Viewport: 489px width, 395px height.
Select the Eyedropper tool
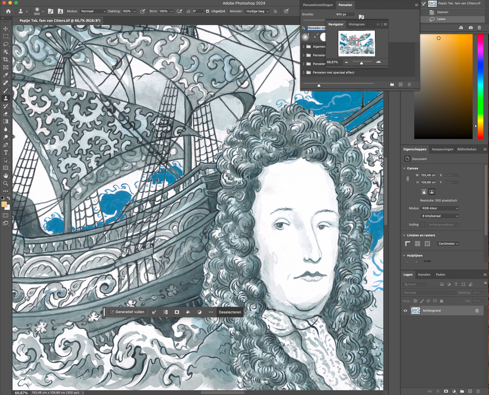[6, 75]
